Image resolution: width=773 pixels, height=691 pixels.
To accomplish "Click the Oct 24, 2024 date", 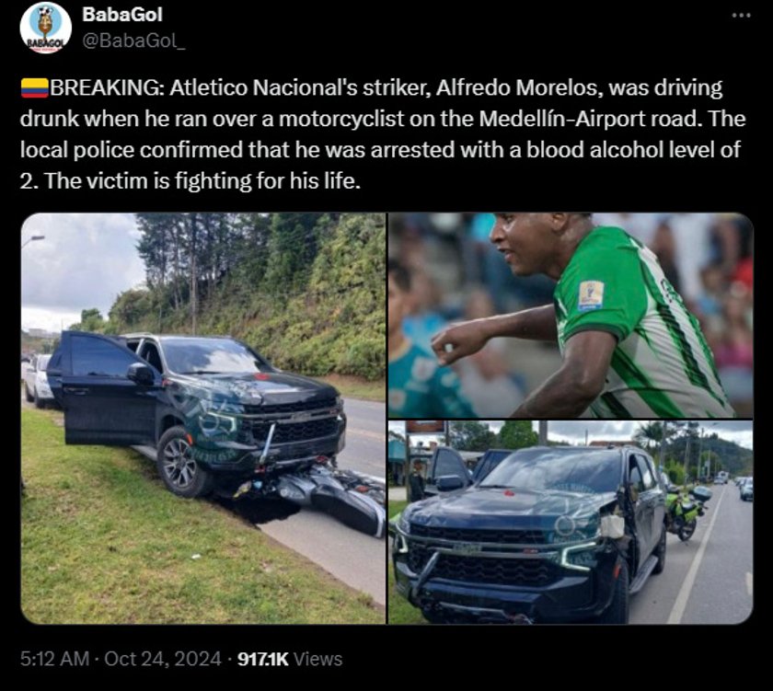I will [x=163, y=659].
